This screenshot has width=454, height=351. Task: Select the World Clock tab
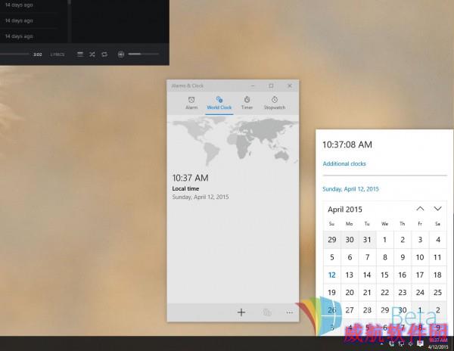pos(219,103)
